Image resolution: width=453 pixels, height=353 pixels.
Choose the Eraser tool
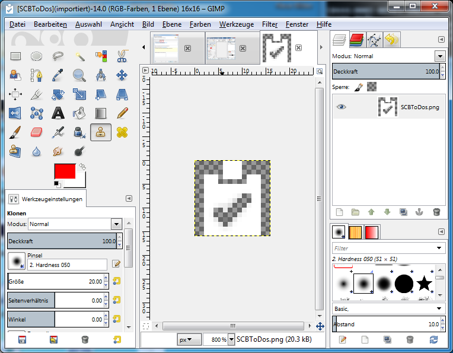tap(37, 132)
